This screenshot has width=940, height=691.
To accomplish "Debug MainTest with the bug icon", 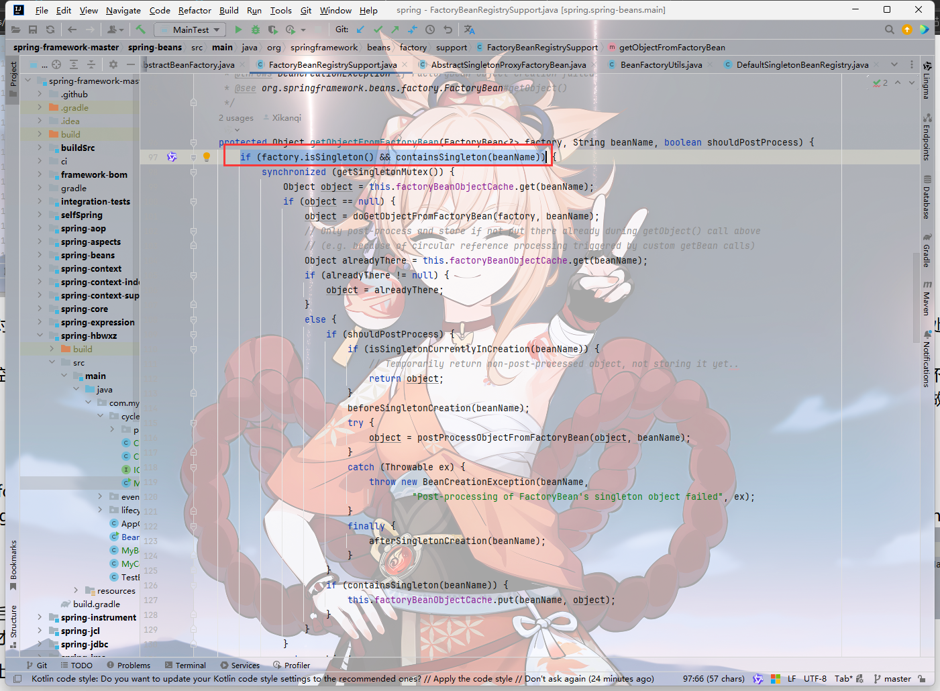I will pos(256,30).
